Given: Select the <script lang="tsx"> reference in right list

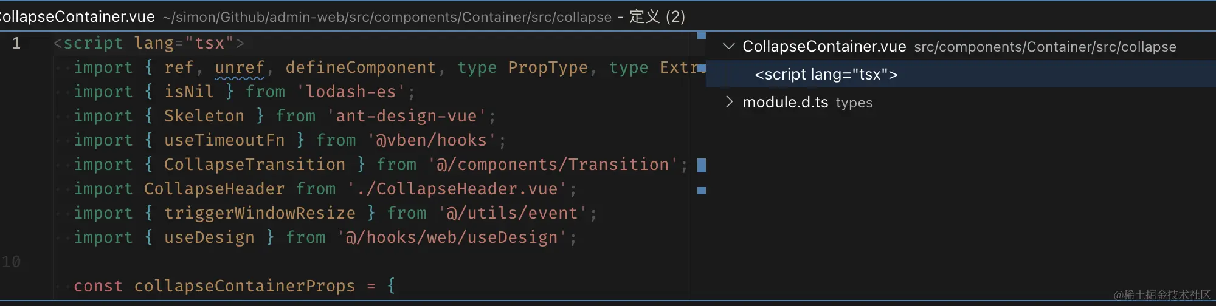Looking at the screenshot, I should coord(826,74).
